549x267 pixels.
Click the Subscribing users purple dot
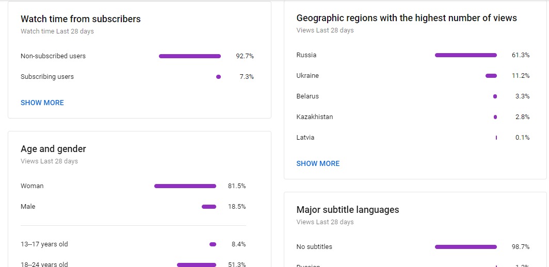[x=218, y=77]
